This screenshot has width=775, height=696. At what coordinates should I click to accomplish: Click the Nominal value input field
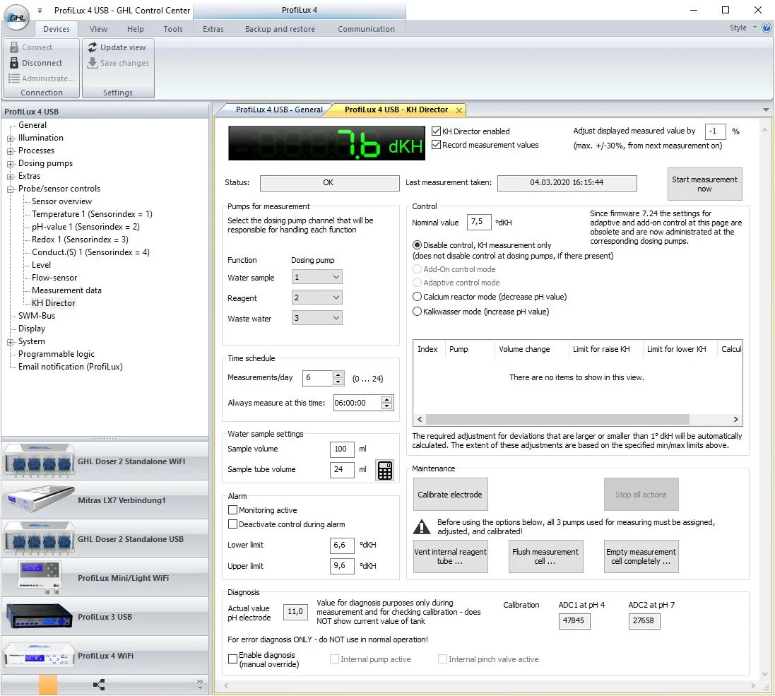pos(479,222)
